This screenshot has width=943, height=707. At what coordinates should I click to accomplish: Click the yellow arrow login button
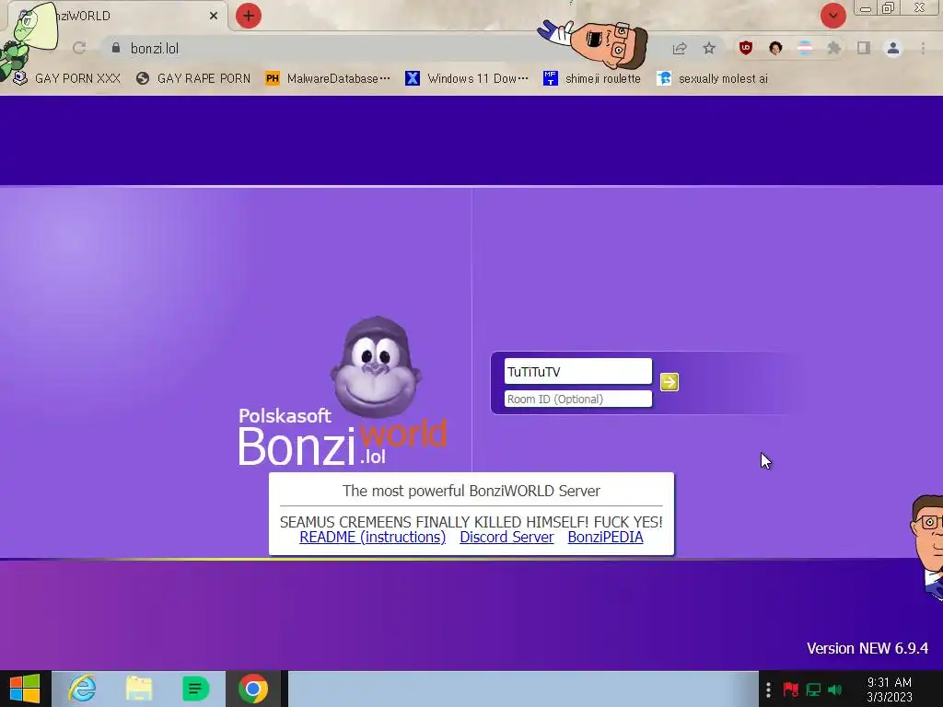tap(669, 382)
